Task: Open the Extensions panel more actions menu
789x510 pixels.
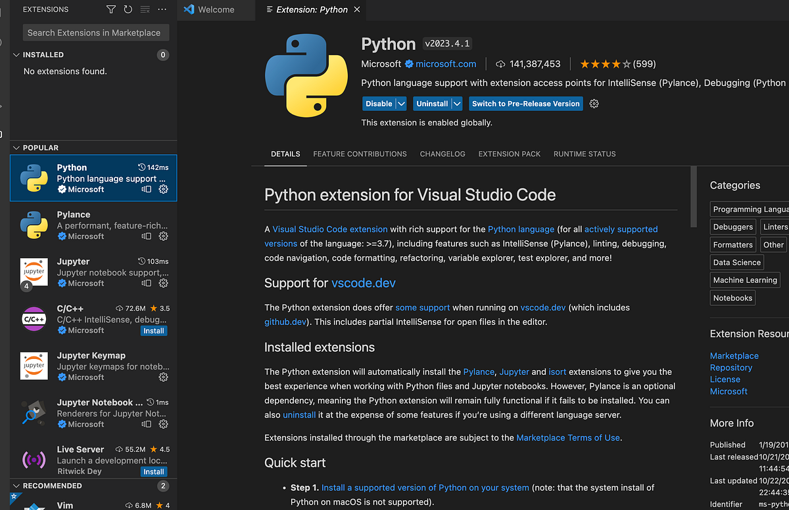Action: coord(162,10)
